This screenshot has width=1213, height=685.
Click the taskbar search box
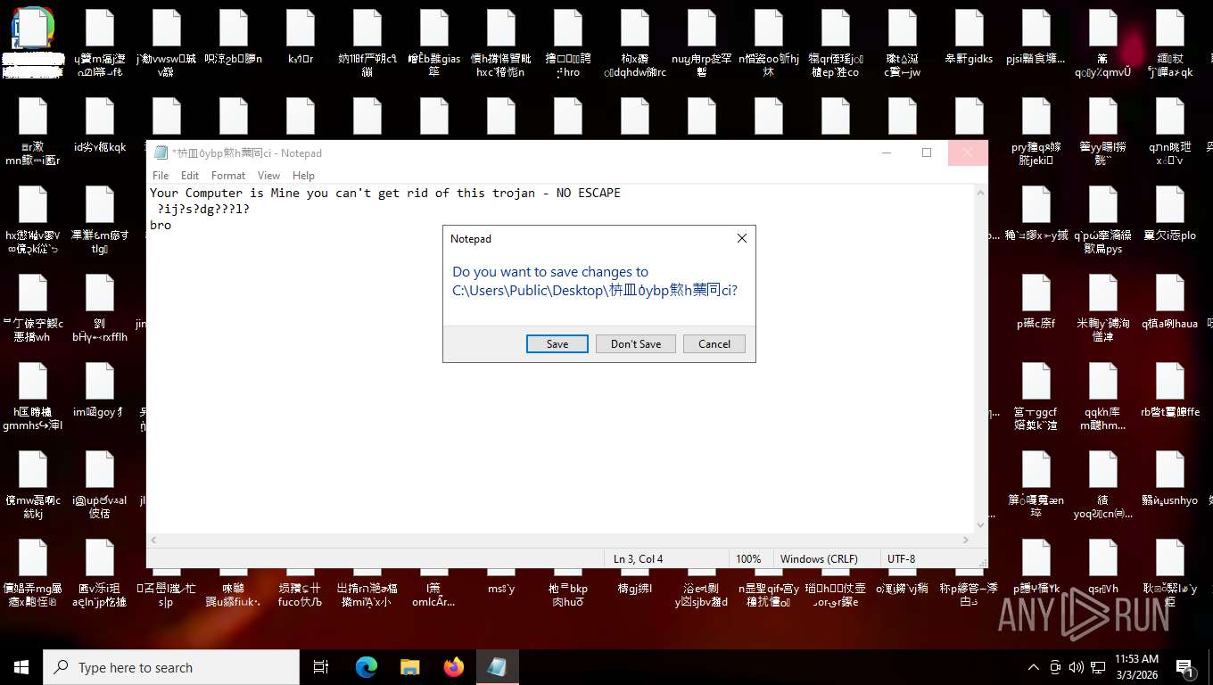point(171,667)
